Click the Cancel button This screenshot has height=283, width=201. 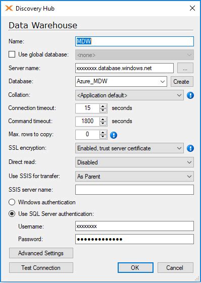pyautogui.click(x=175, y=268)
